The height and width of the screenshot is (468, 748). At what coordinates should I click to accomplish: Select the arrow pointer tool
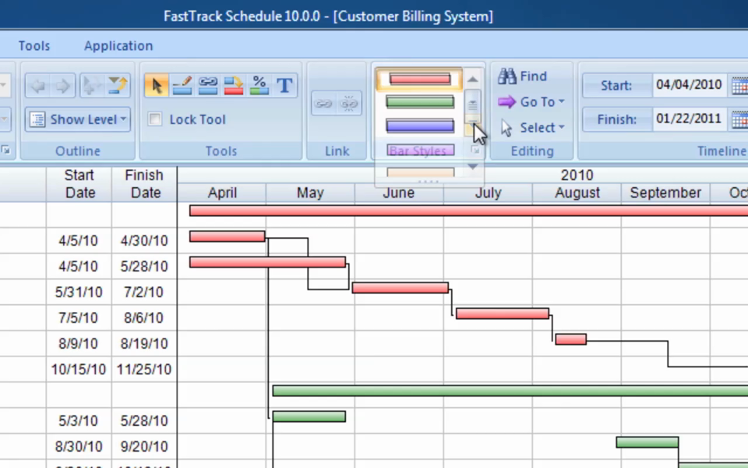coord(157,86)
